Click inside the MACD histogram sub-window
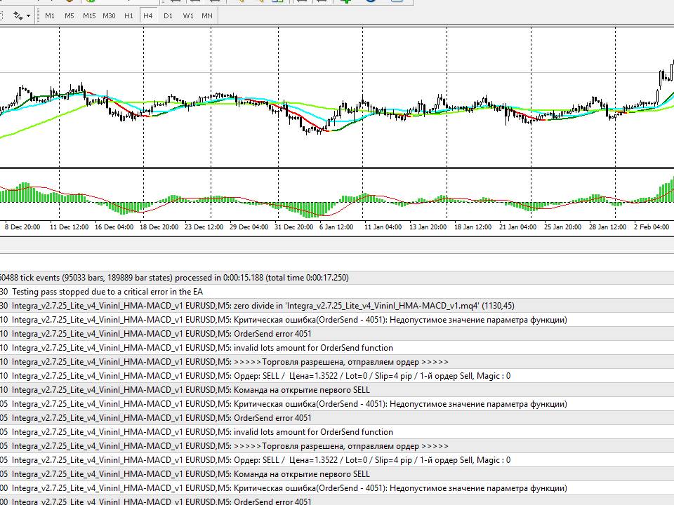This screenshot has width=674, height=505. pos(337,194)
